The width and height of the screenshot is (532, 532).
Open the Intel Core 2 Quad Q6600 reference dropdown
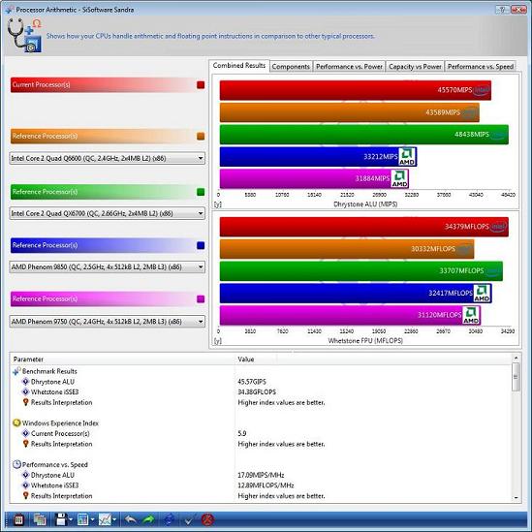pyautogui.click(x=108, y=158)
